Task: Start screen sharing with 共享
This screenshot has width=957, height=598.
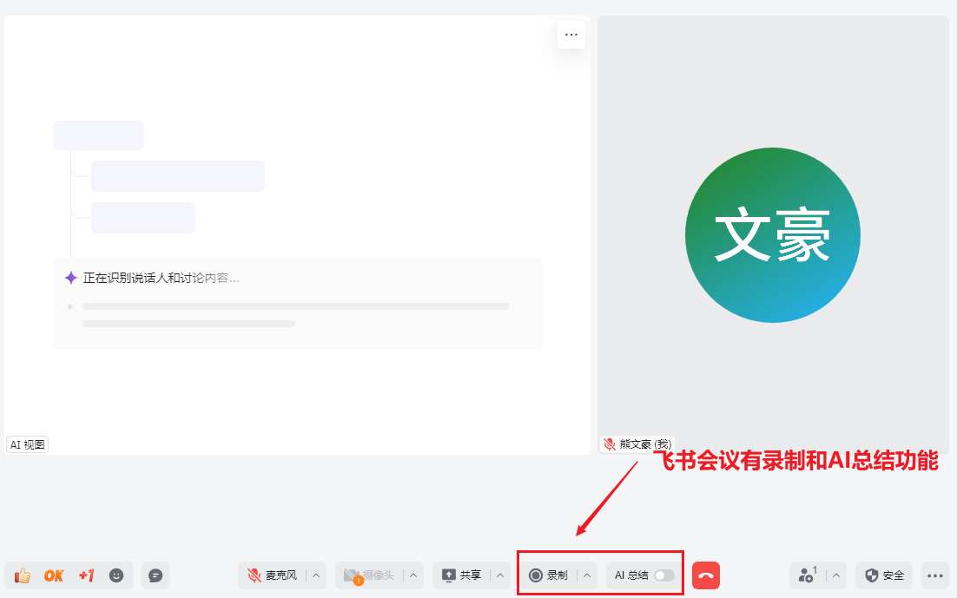Action: pos(461,575)
